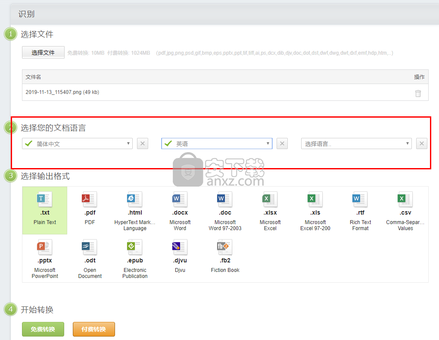Click the 操作 column header

tap(419, 77)
